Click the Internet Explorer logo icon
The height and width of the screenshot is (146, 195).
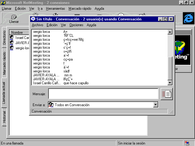coord(189,18)
